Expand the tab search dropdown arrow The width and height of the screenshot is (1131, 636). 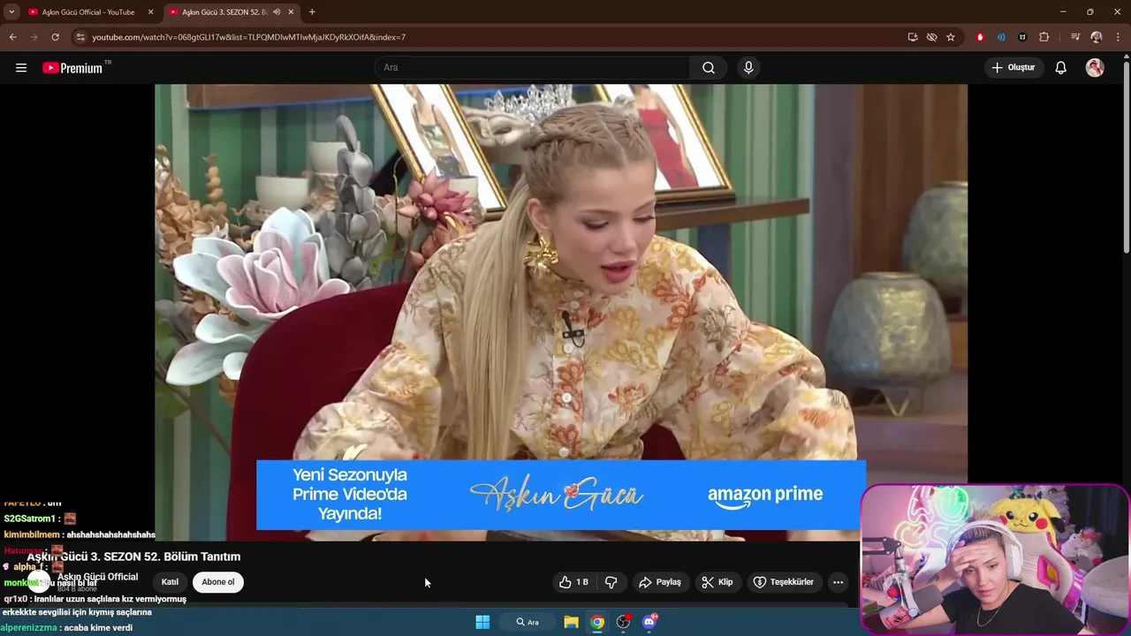[11, 12]
